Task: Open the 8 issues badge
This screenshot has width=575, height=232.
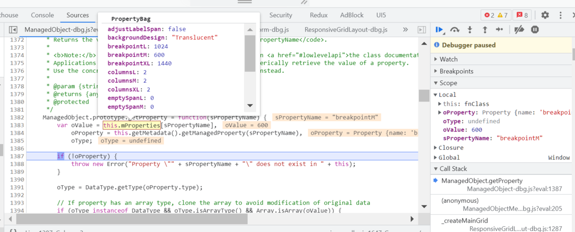Action: (x=522, y=15)
